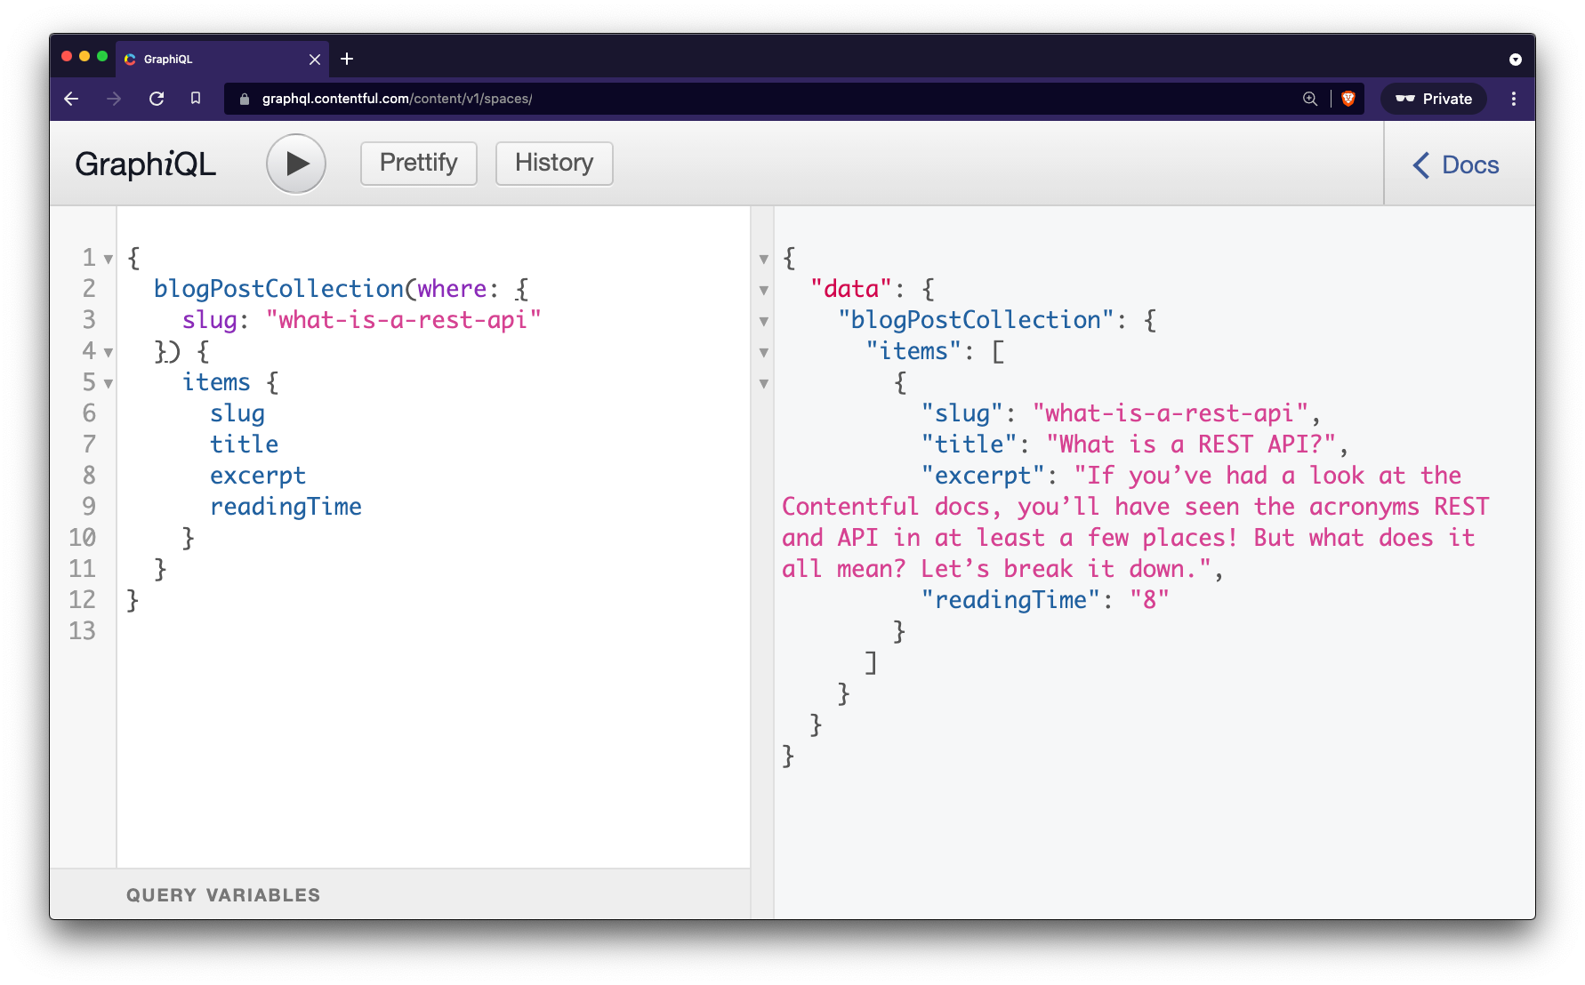The image size is (1585, 985).
Task: Click the slug string value "what-is-a-rest-api" in query
Action: click(x=404, y=320)
